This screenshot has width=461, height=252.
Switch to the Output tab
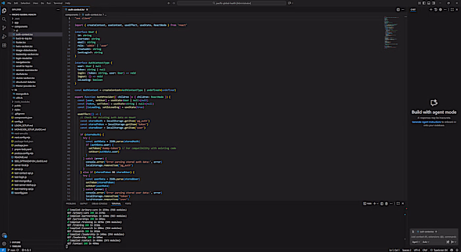84,203
